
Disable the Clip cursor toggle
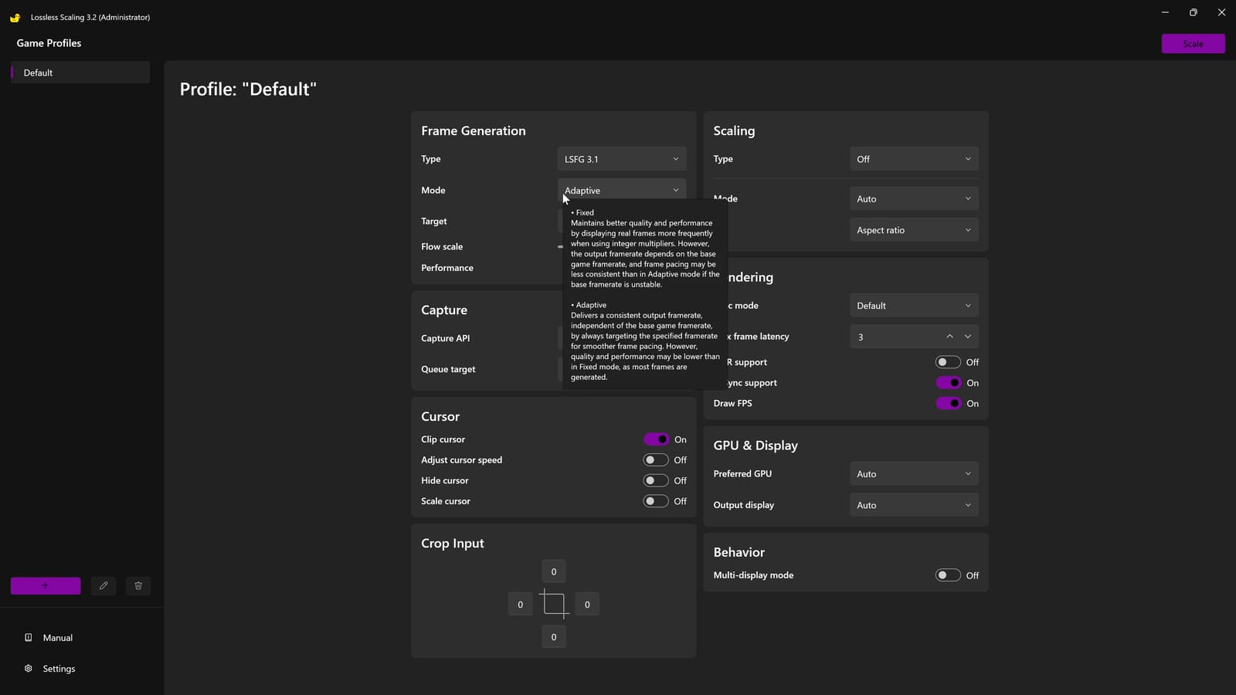[x=656, y=439]
